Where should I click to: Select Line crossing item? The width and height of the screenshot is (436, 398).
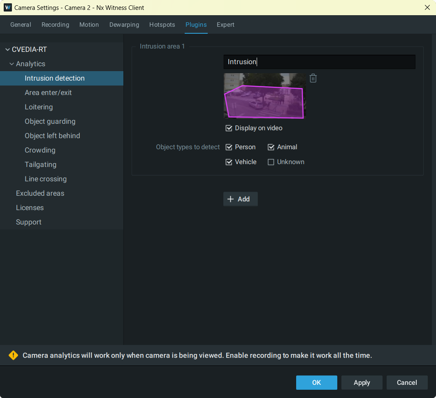[62, 179]
